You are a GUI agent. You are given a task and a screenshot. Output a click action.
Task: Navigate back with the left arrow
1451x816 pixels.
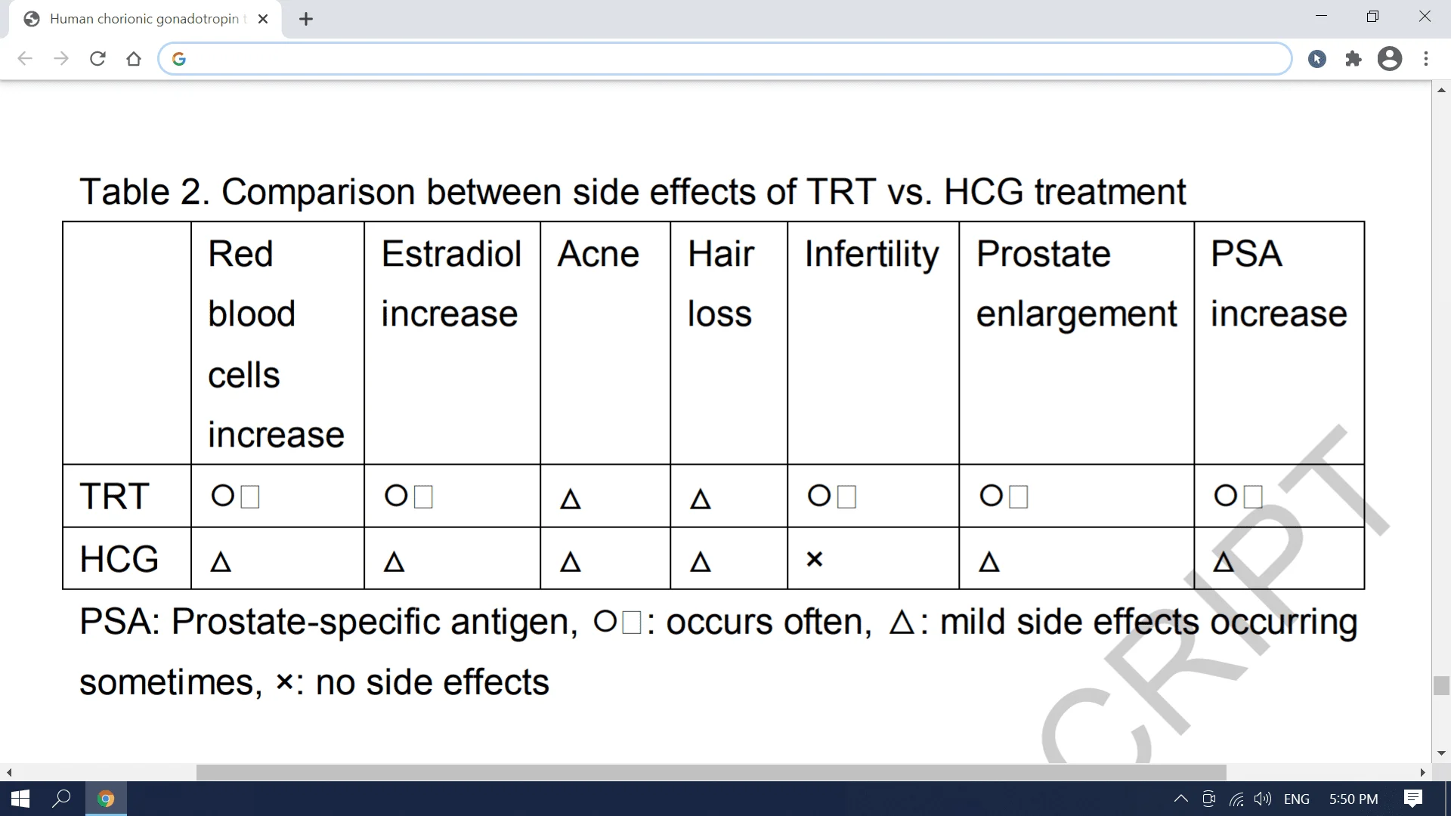tap(25, 59)
